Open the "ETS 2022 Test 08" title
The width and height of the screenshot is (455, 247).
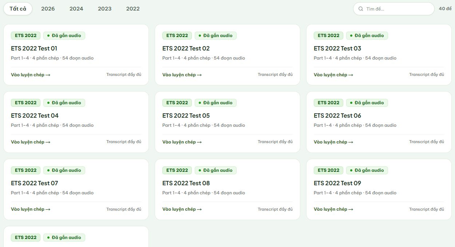(186, 183)
